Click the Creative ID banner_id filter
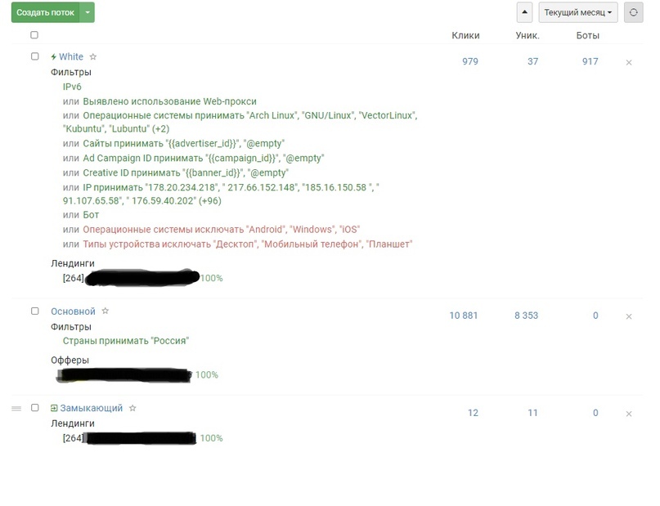 point(186,172)
